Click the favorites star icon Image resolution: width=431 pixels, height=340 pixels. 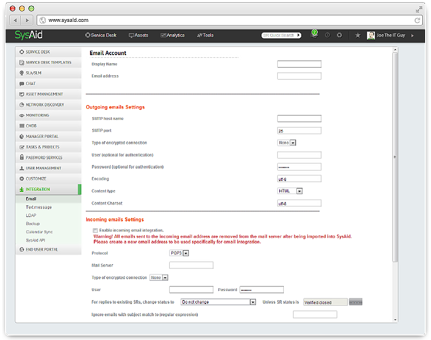(x=357, y=35)
